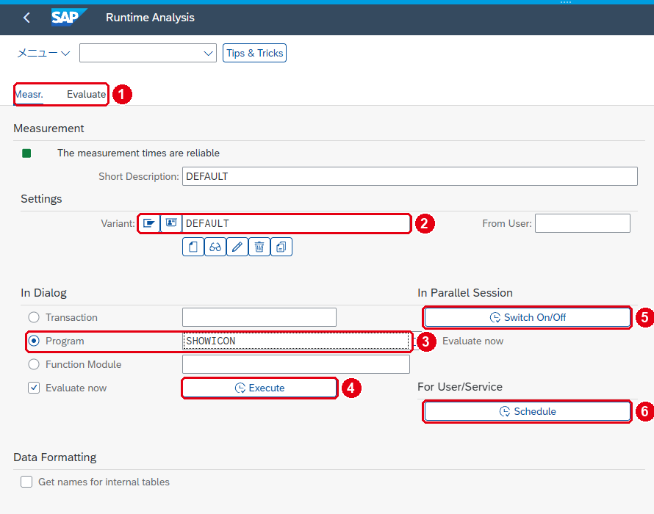
Task: Click the Variant name field showing DEFAULT
Action: (295, 223)
